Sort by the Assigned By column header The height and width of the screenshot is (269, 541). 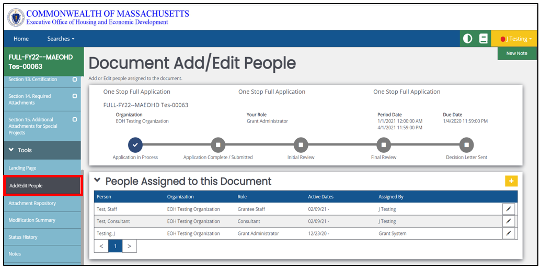pos(391,197)
